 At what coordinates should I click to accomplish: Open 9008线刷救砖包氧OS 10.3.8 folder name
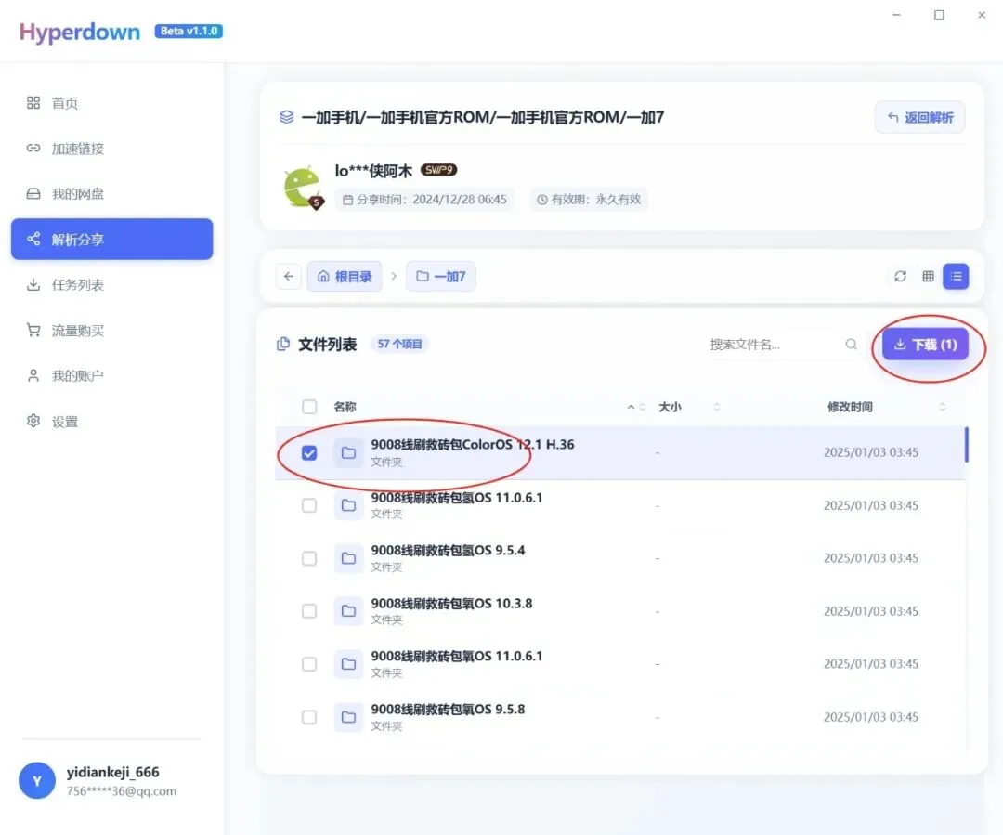pos(451,604)
